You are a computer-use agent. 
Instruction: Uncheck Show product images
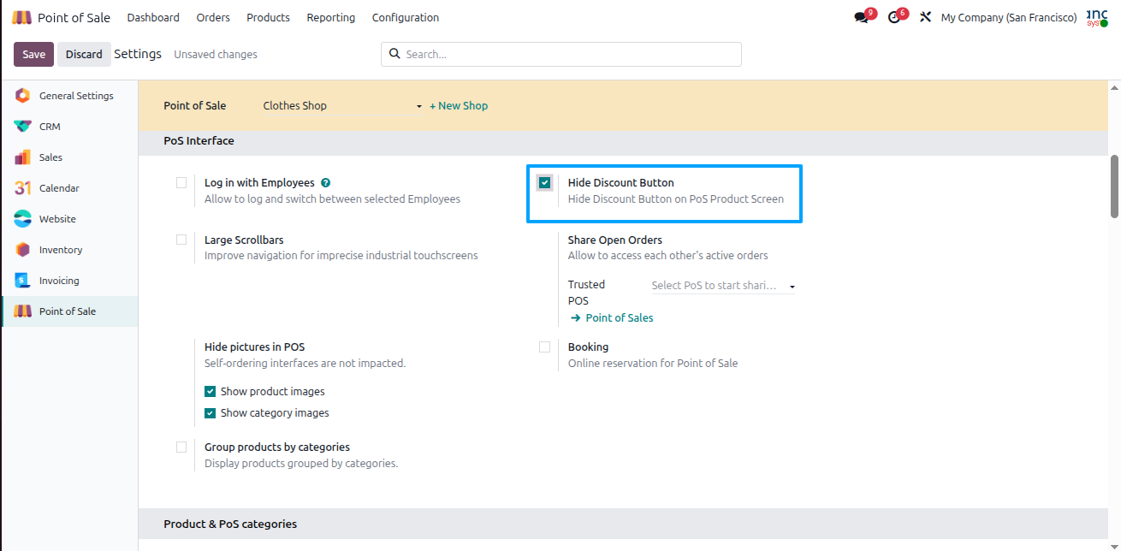point(211,391)
